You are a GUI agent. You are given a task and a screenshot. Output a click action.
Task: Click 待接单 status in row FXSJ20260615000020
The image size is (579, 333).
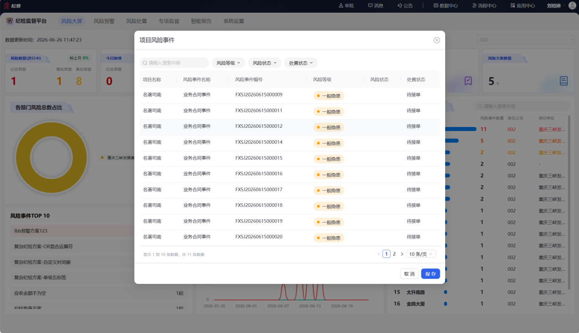[413, 237]
